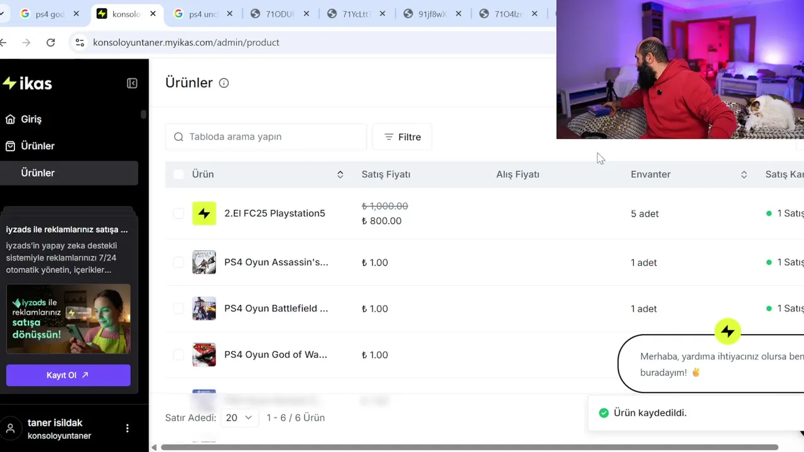
Task: Close the ps4 god browser tab
Action: (x=76, y=14)
